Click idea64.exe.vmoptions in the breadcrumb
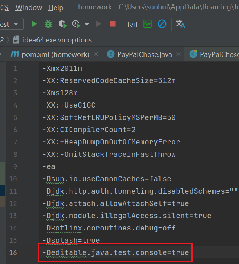 click(56, 39)
